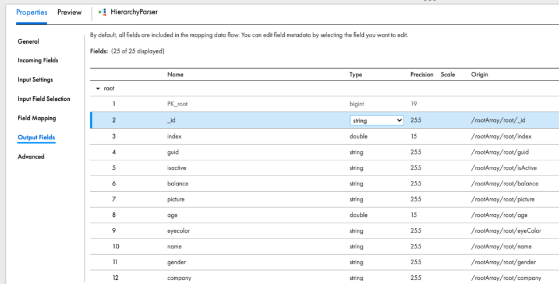Select the company field name
Image resolution: width=559 pixels, height=284 pixels.
click(179, 278)
